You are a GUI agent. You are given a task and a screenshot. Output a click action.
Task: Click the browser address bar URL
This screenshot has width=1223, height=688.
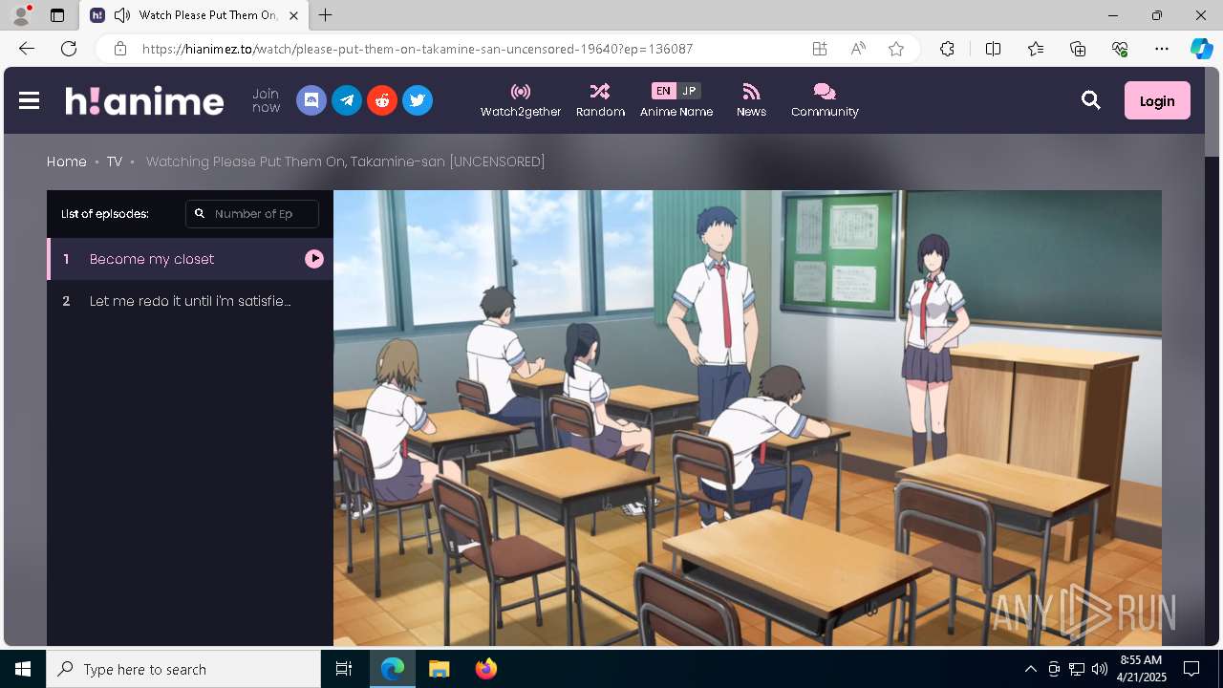[418, 49]
